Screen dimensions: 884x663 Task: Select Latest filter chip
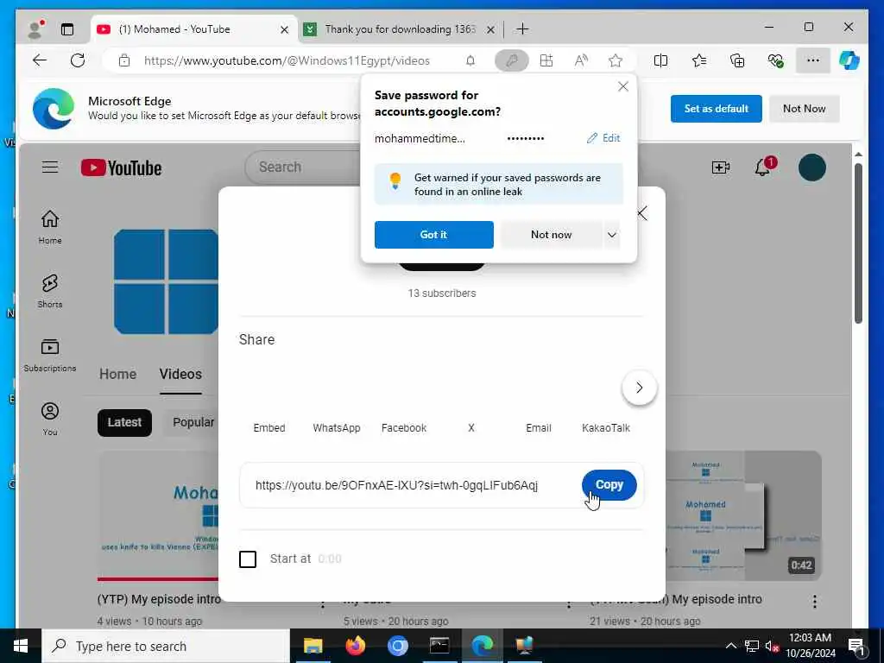click(x=124, y=422)
